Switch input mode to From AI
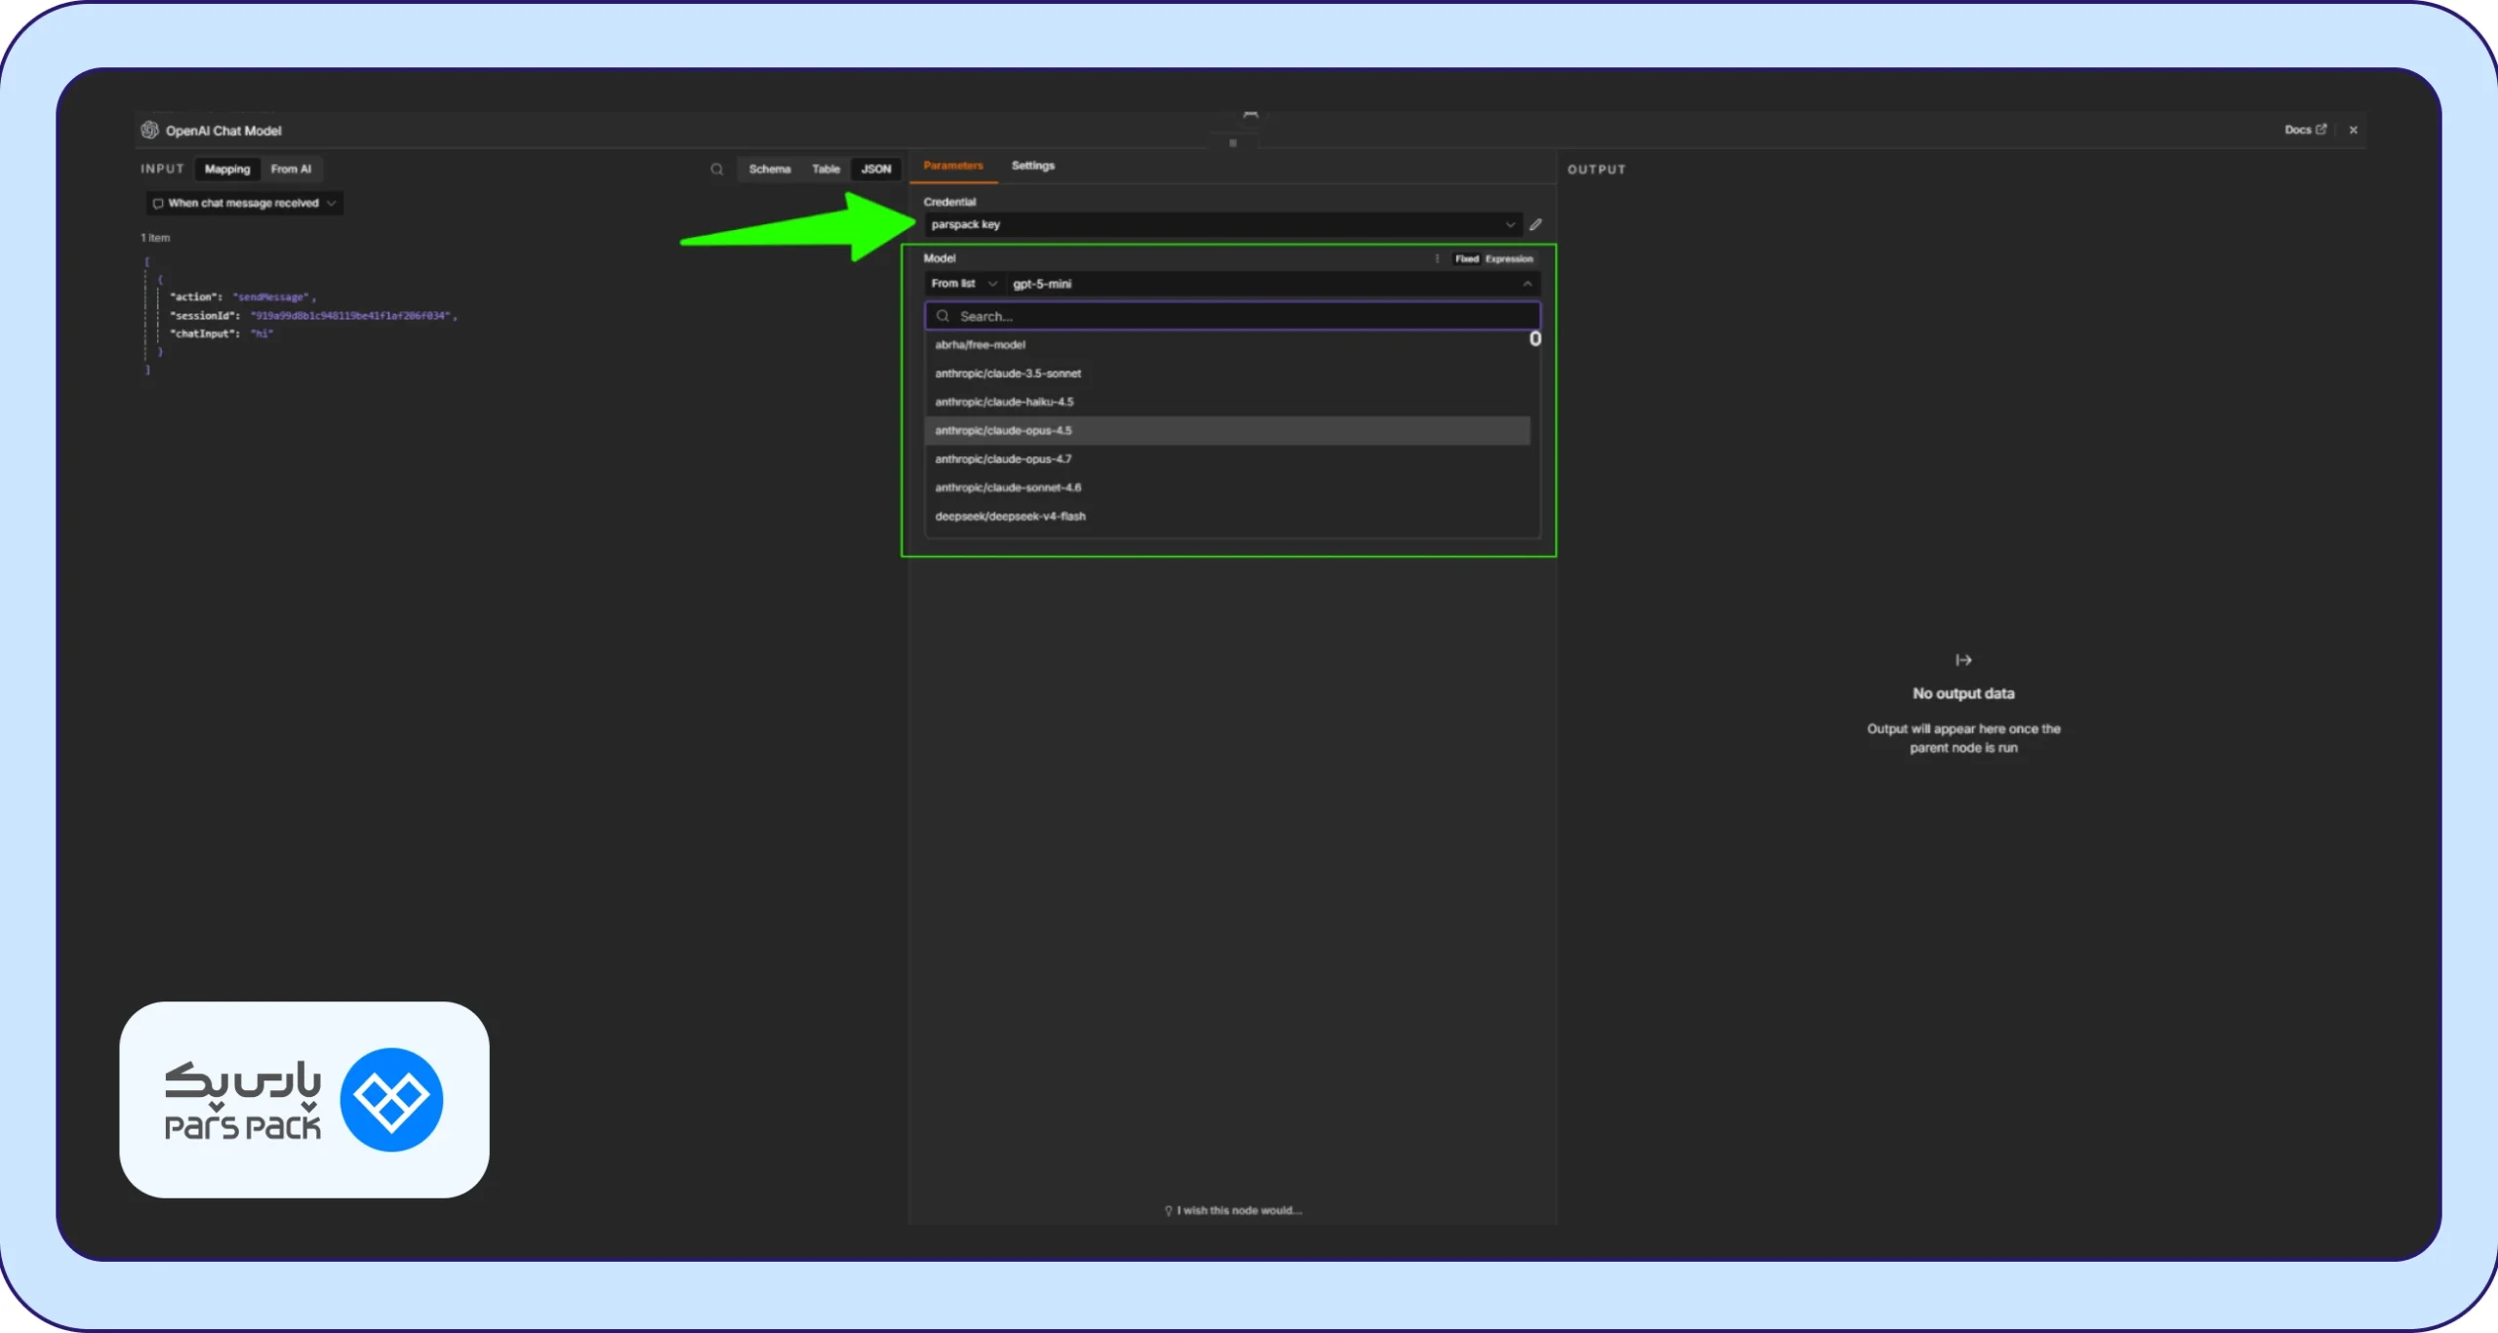2498x1333 pixels. tap(291, 170)
